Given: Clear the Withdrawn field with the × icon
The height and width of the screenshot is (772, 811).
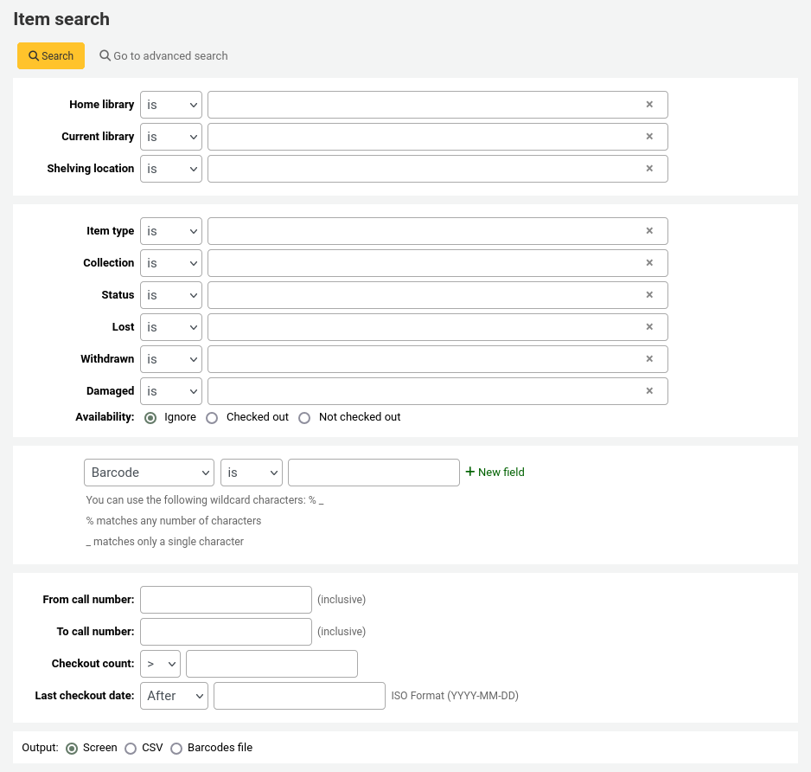Looking at the screenshot, I should coord(649,358).
